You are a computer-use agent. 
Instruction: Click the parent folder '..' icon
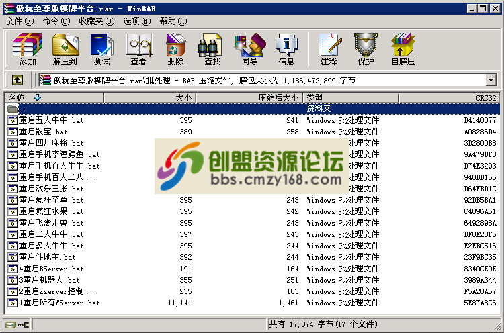pyautogui.click(x=13, y=109)
